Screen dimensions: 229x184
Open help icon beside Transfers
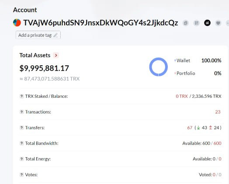coord(21,127)
